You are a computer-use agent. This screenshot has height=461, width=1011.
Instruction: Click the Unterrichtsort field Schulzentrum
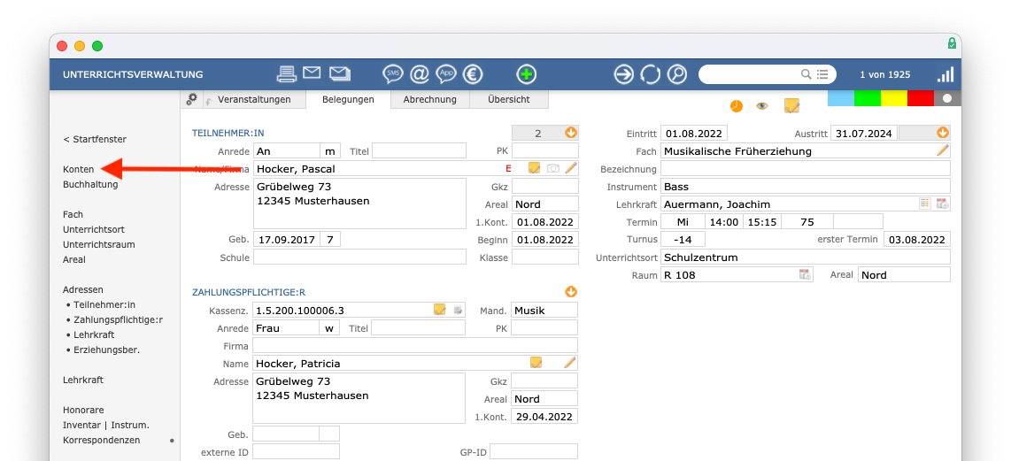coord(806,257)
